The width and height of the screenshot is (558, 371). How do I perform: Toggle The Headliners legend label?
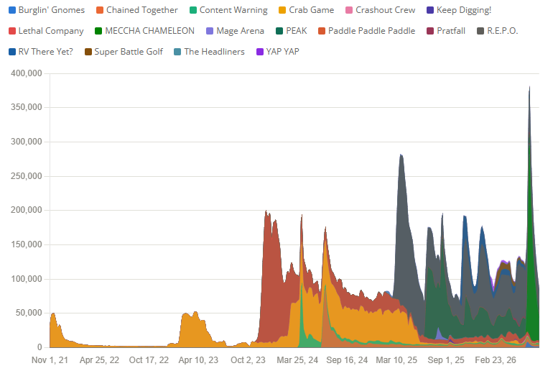click(214, 52)
